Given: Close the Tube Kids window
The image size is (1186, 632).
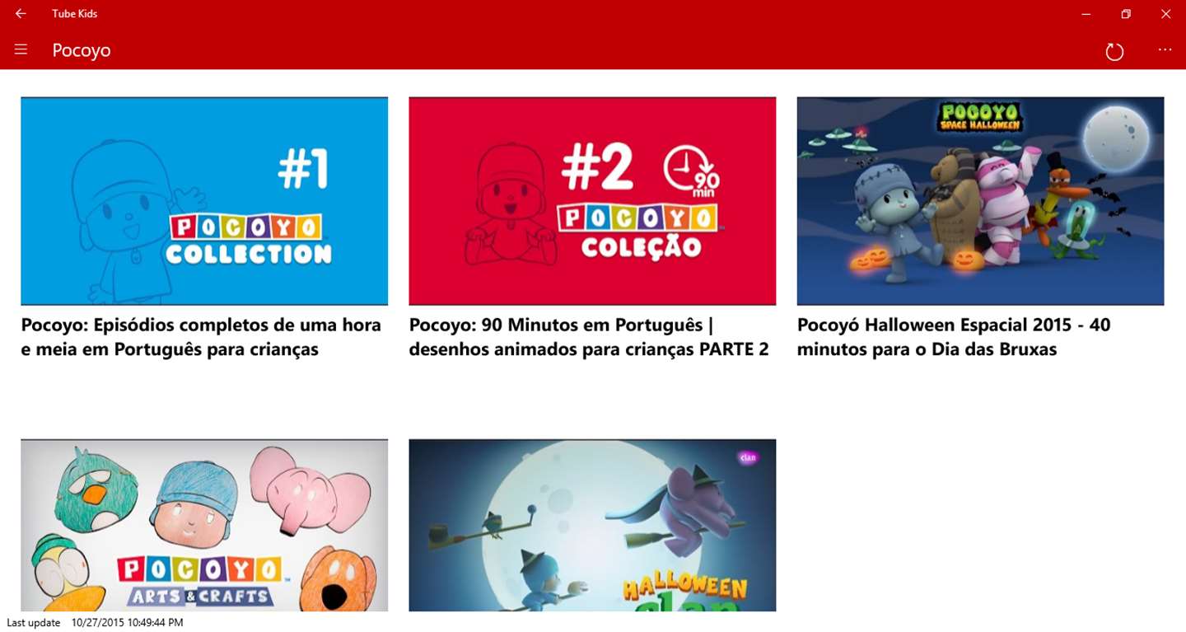Looking at the screenshot, I should click(1165, 14).
